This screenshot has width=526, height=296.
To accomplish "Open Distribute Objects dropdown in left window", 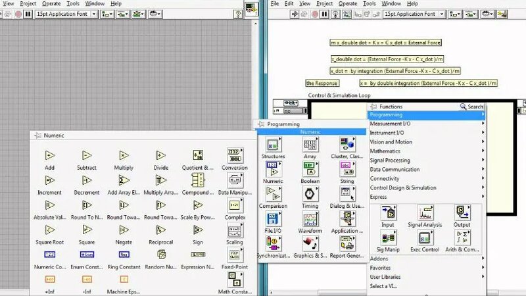I will pos(123,14).
